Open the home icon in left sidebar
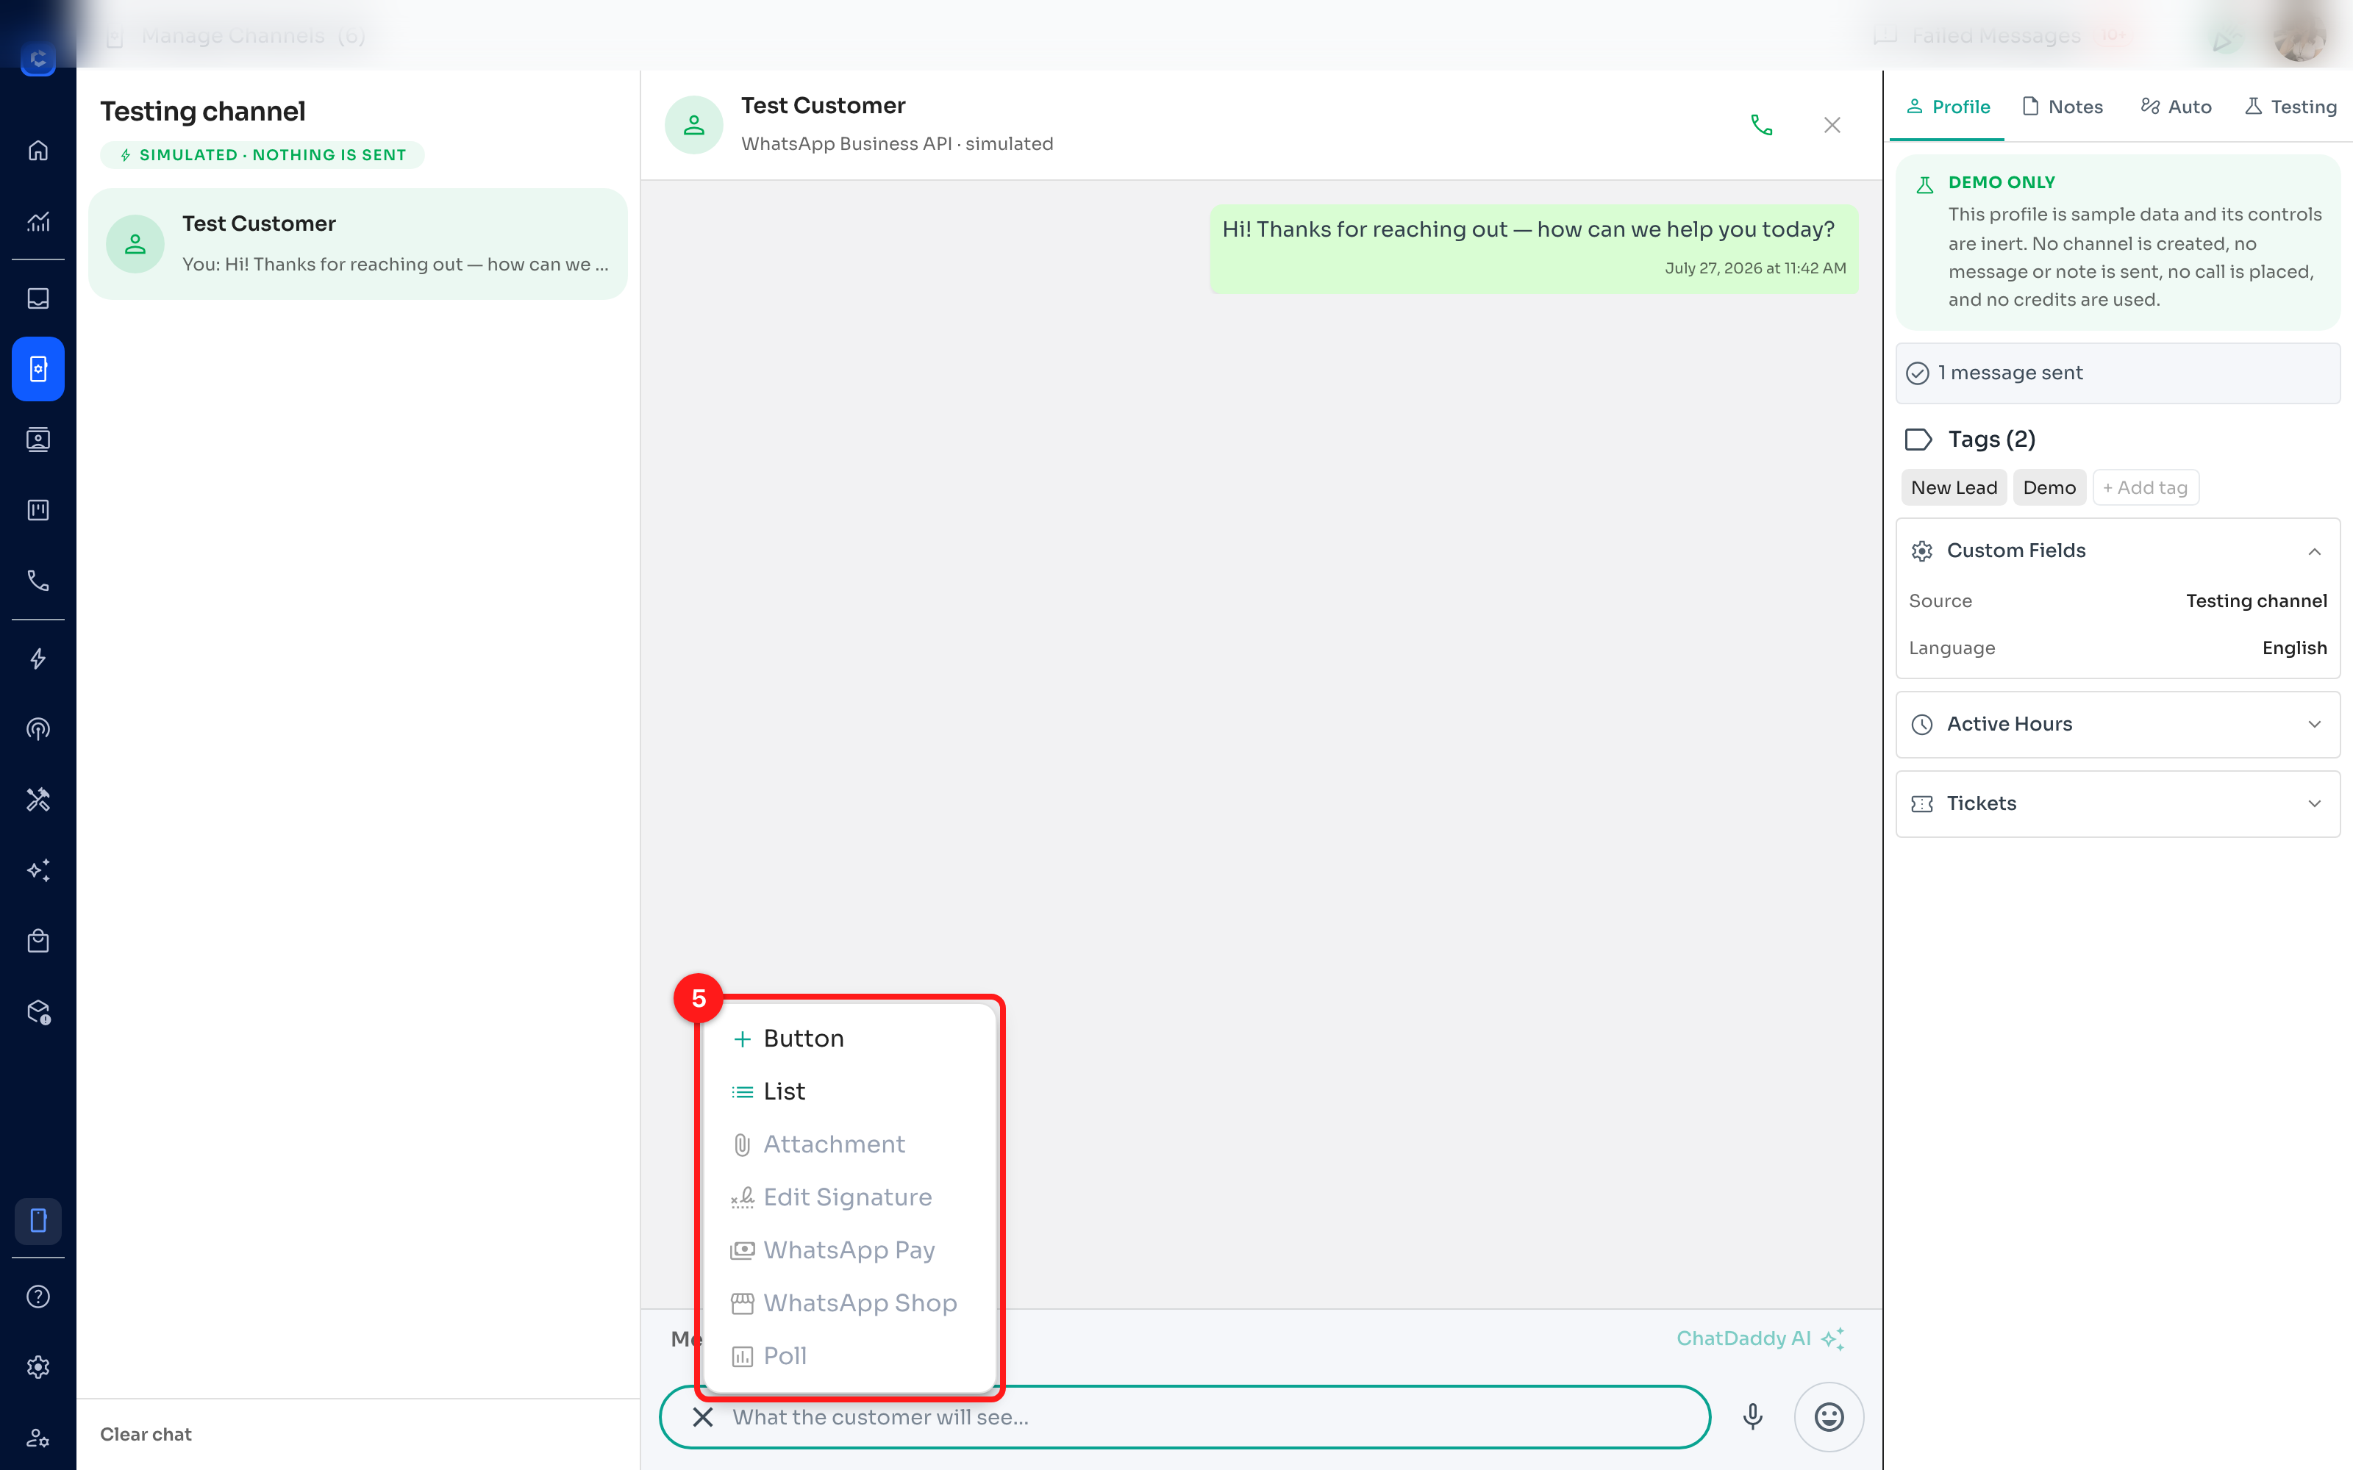The image size is (2353, 1470). tap(38, 151)
